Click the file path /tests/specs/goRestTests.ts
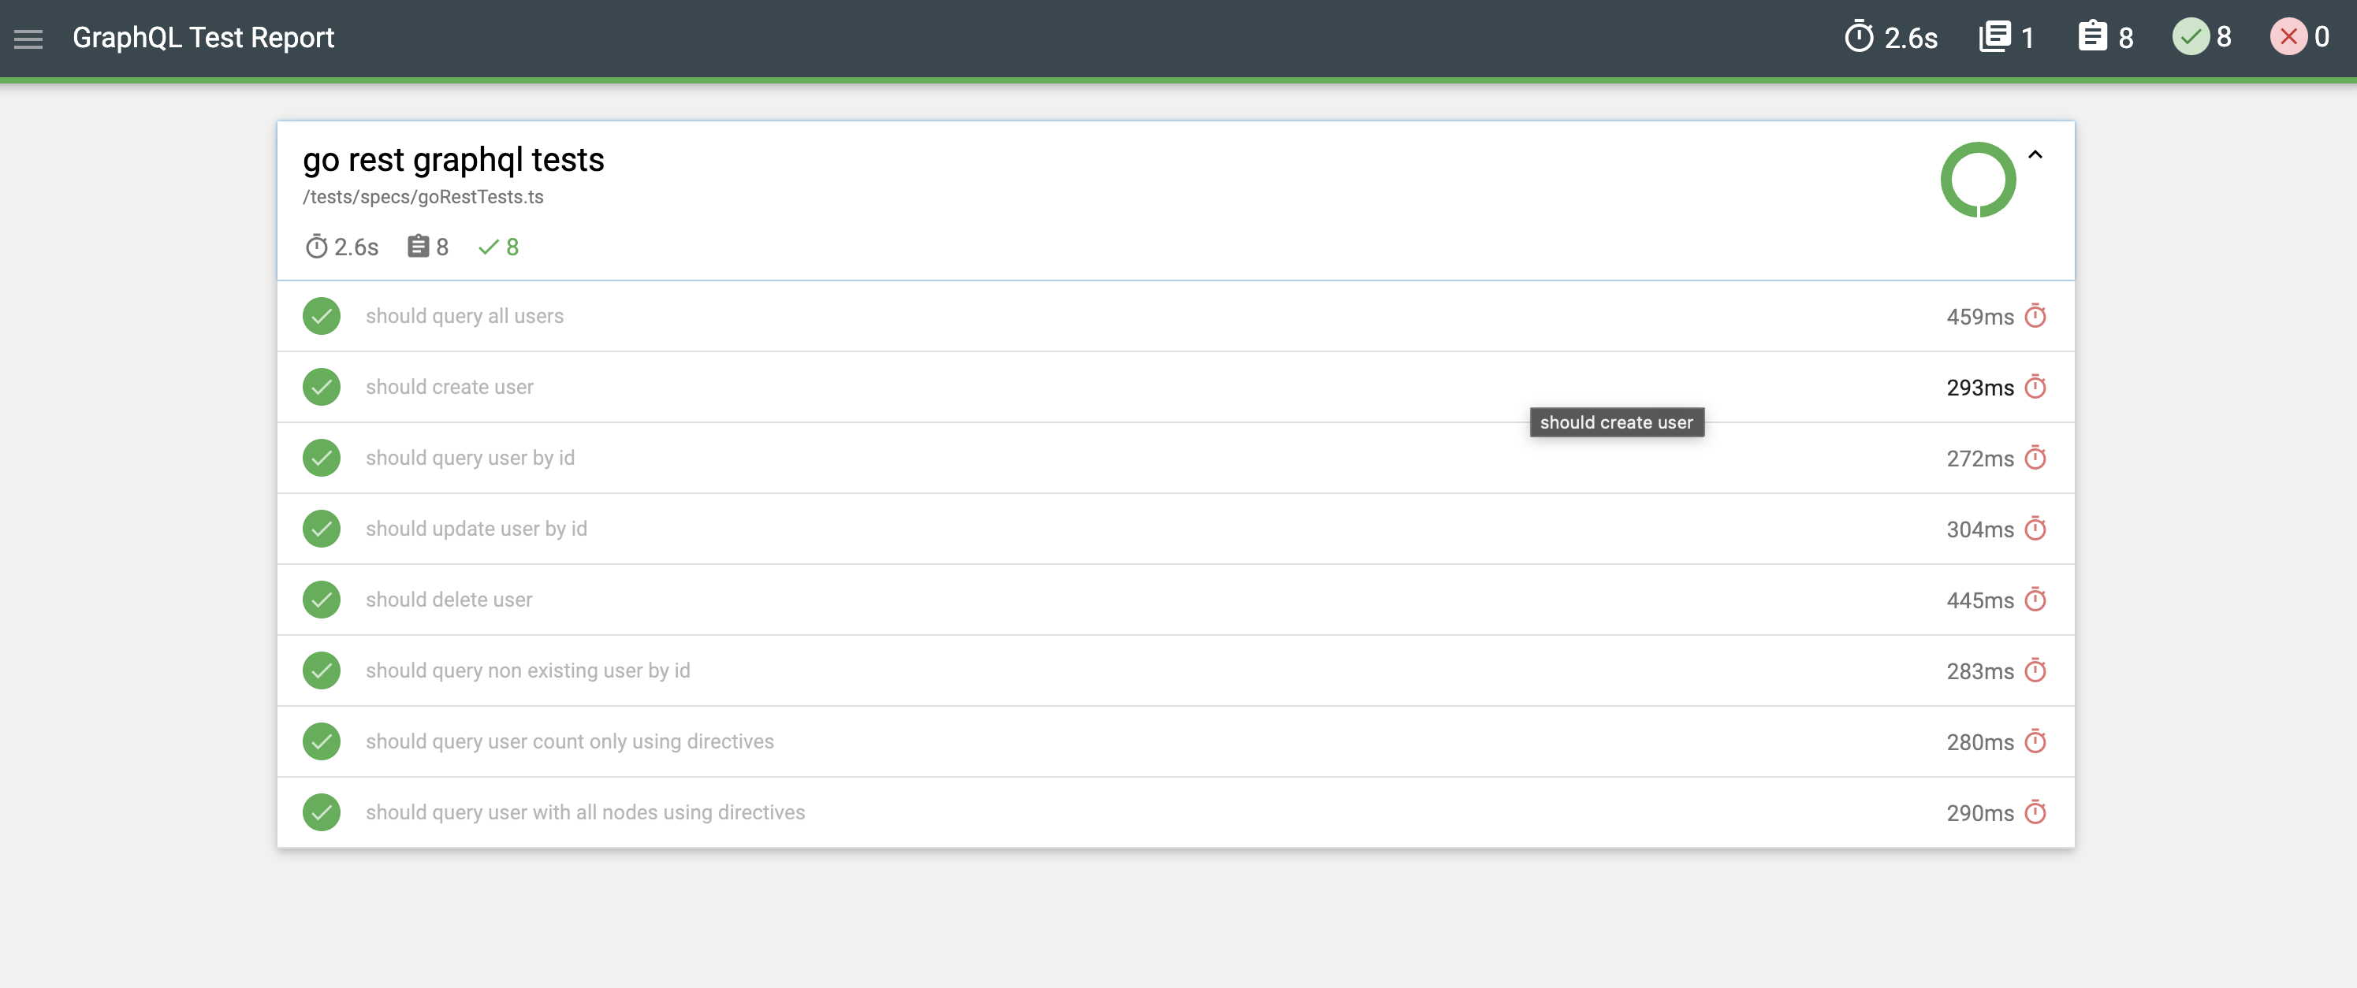Screen dimensions: 2357x988 [423, 197]
